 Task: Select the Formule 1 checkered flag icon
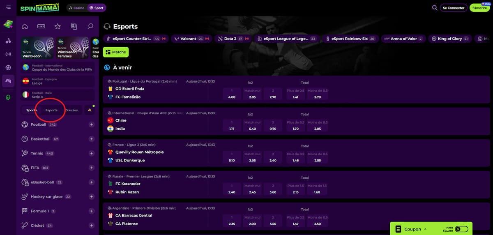24,211
